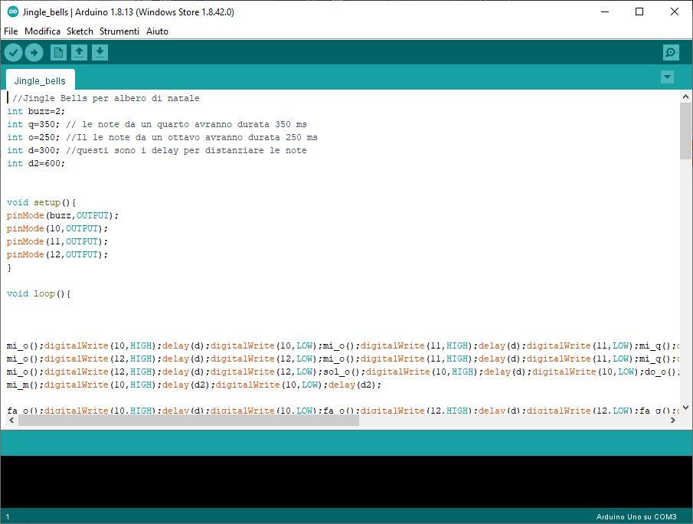Screen dimensions: 693x524
Task: Click the comment line '//Jingle Bells per albero di natale'
Action: pyautogui.click(x=106, y=98)
